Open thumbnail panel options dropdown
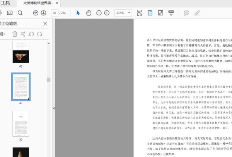Viewport: 232px width, 157px height. 2,34
